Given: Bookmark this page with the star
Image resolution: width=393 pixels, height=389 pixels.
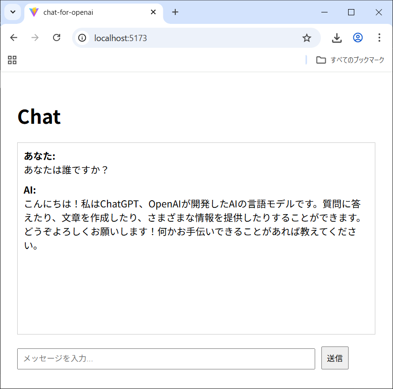Looking at the screenshot, I should click(307, 38).
